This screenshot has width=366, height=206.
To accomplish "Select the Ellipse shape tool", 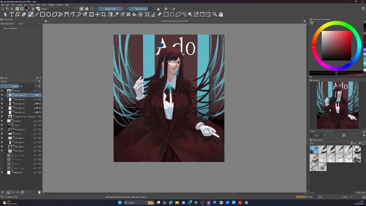I will (x=49, y=14).
